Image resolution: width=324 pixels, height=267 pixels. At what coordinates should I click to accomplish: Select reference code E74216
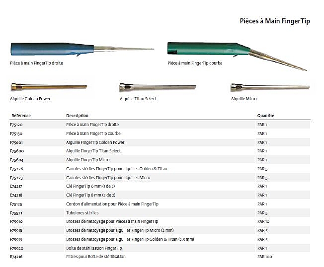[x=17, y=257]
